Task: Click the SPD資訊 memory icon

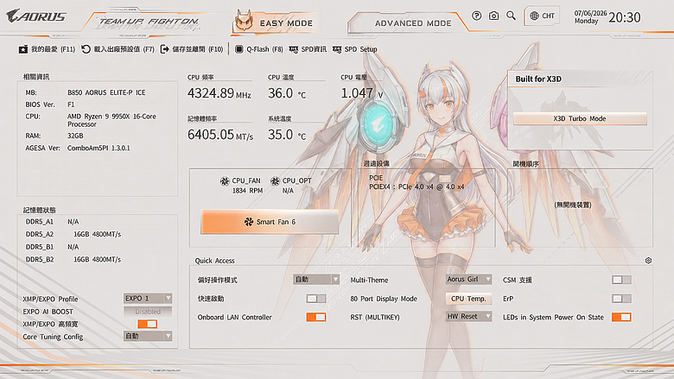Action: pos(294,50)
